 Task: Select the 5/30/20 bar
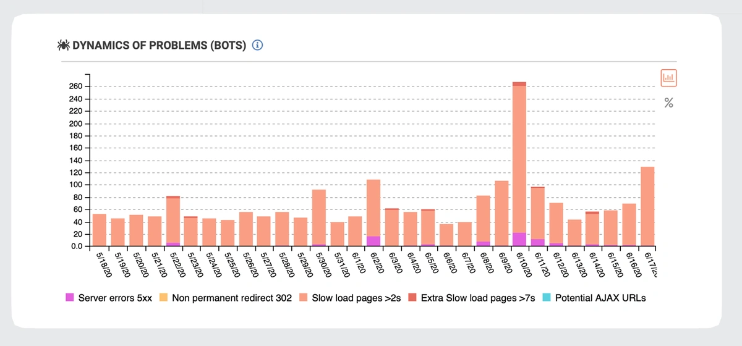tap(319, 217)
